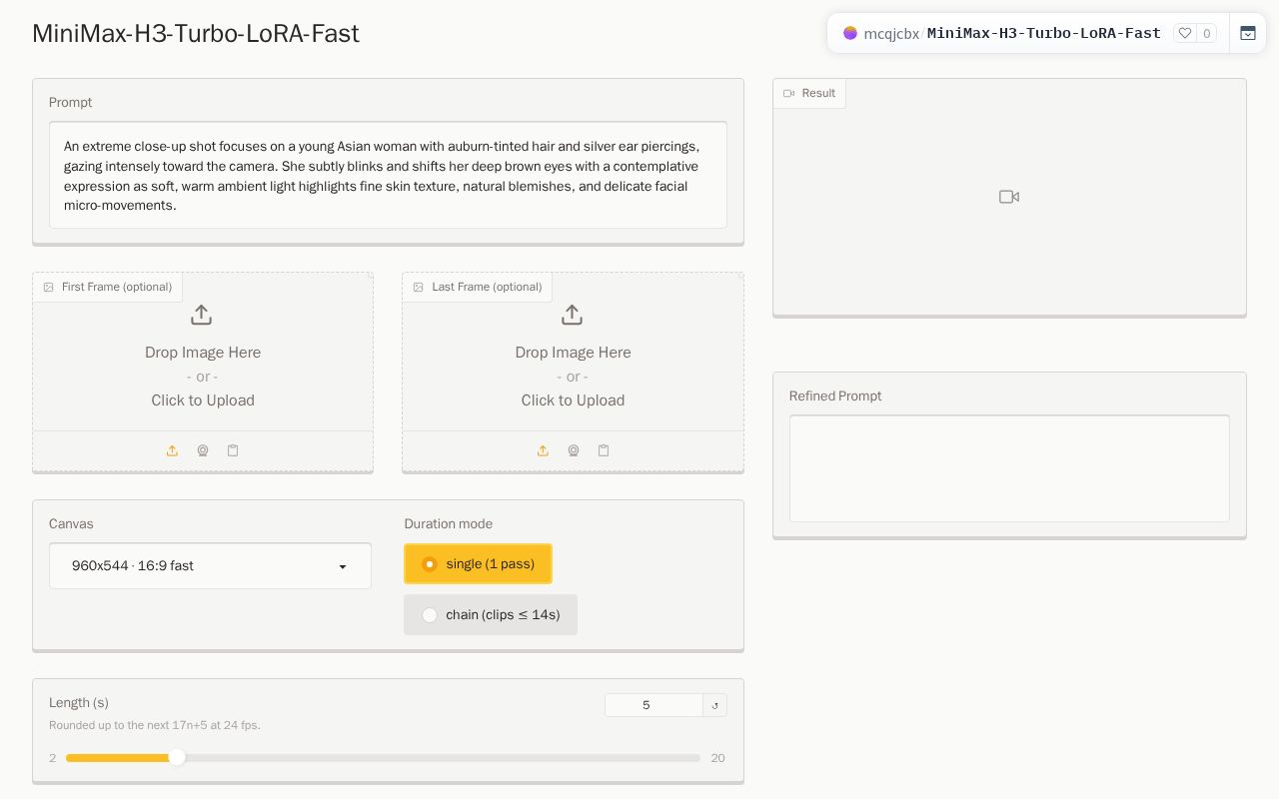This screenshot has height=799, width=1279.
Task: Select chain (clips ≤ 14s) duration mode
Action: point(491,614)
